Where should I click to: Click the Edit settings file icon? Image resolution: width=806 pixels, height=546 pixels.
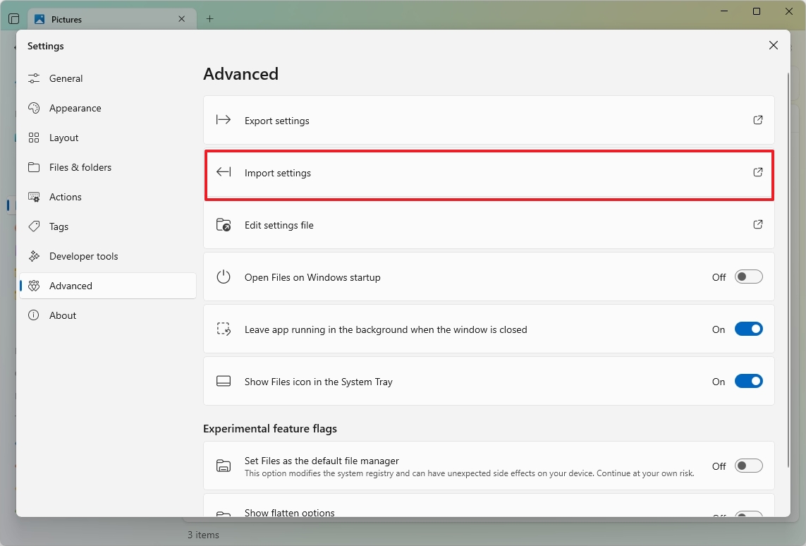757,224
